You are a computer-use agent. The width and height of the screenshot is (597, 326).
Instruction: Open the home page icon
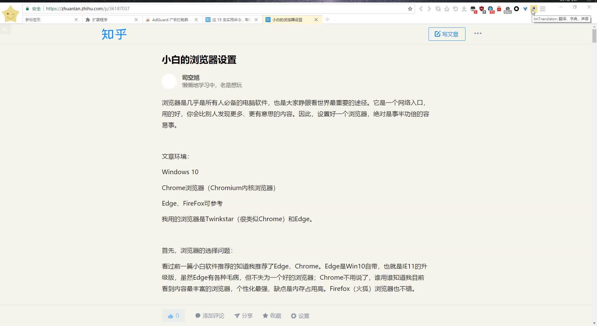tap(447, 9)
